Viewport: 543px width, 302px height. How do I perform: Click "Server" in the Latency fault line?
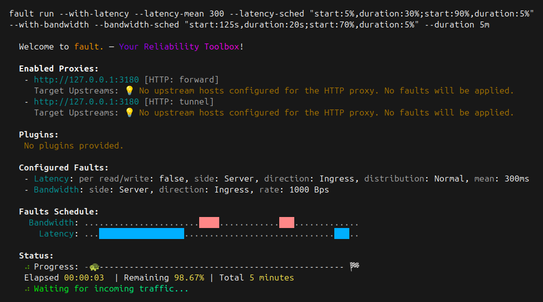239,179
